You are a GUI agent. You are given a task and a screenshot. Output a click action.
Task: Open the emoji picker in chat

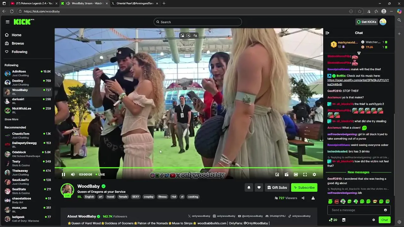pos(385,210)
